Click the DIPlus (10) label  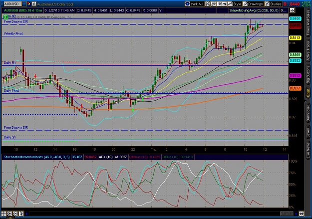(x=170, y=157)
